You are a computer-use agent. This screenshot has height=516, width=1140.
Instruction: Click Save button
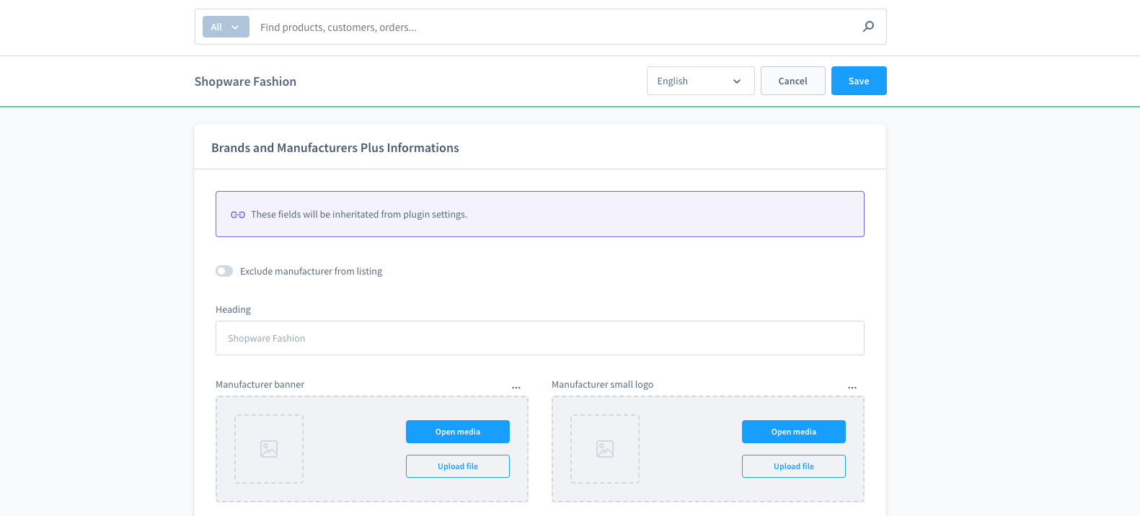tap(858, 81)
